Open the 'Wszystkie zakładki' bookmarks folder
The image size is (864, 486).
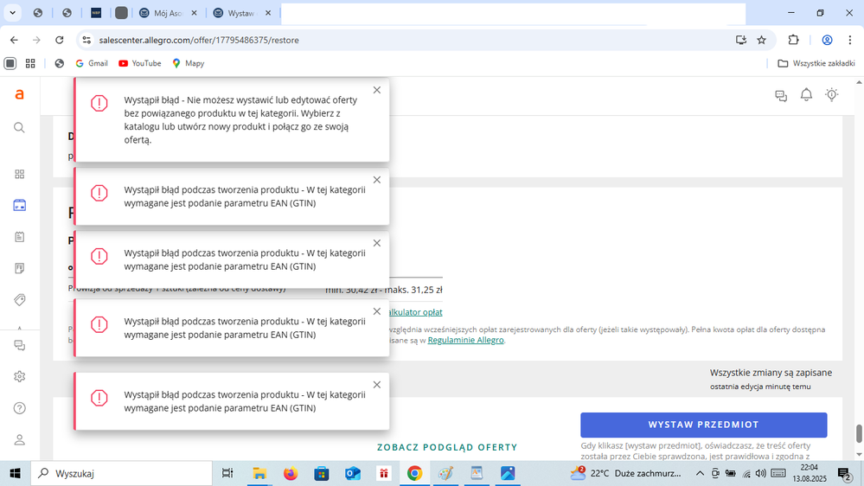[816, 63]
